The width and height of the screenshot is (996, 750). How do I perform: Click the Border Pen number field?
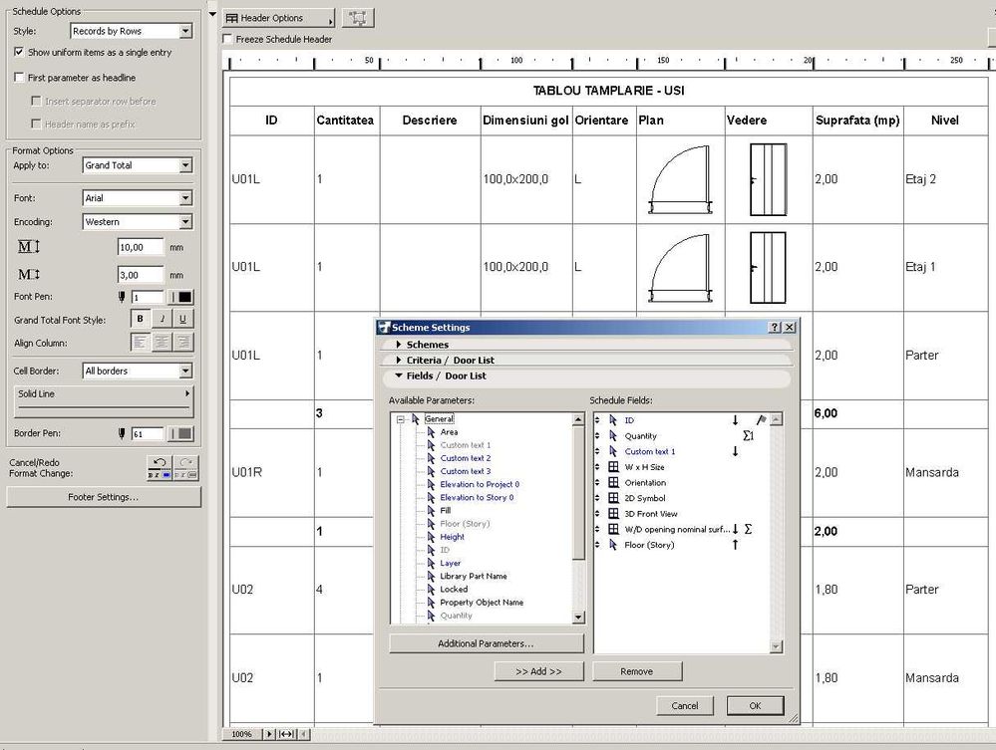[148, 433]
